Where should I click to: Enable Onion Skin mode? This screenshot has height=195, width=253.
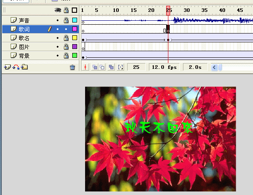[x=95, y=67]
